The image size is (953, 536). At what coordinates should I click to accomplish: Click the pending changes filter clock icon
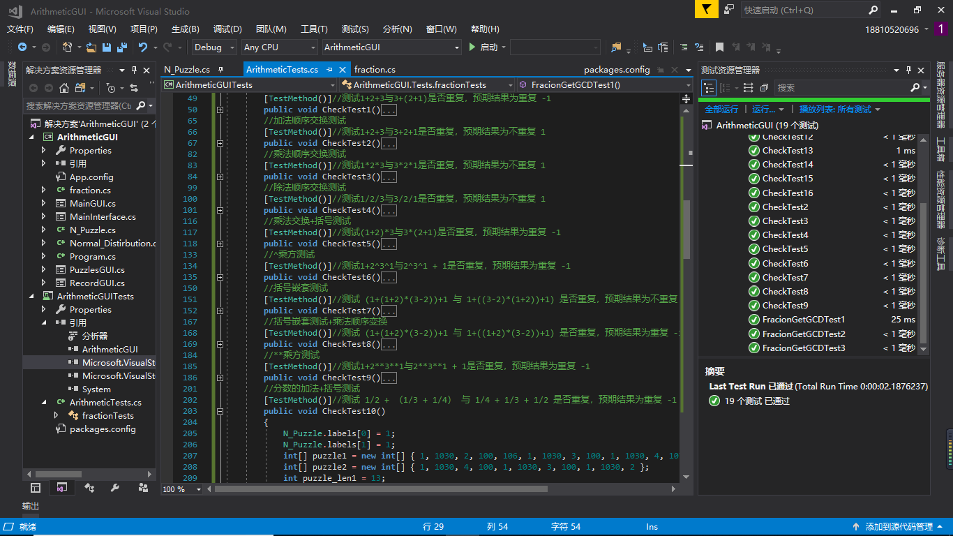pyautogui.click(x=110, y=88)
